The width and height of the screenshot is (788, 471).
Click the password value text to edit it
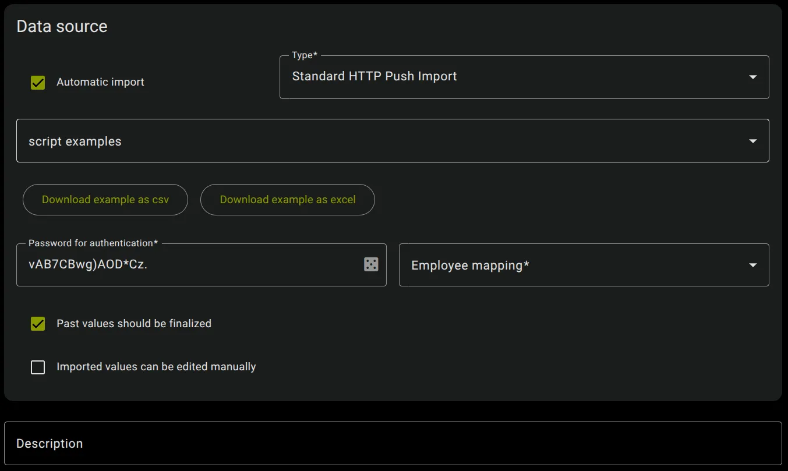tap(87, 265)
